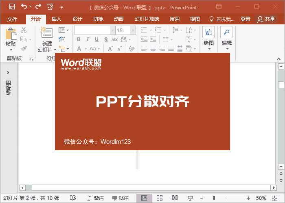The image size is (285, 203).
Task: Switch to slide sorter view icon
Action: (160, 198)
